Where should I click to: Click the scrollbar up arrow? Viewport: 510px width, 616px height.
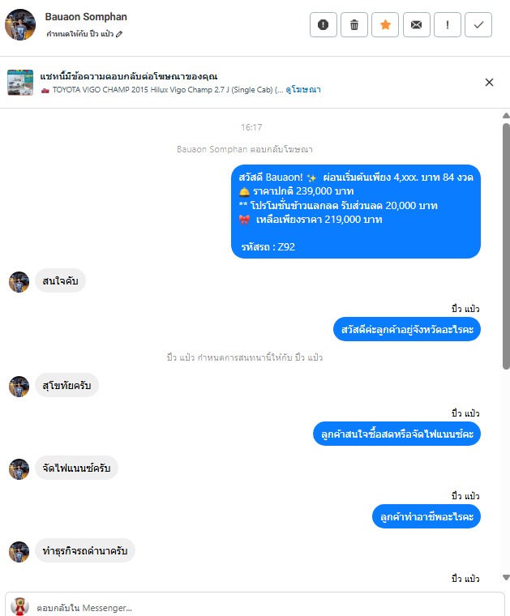pos(506,115)
